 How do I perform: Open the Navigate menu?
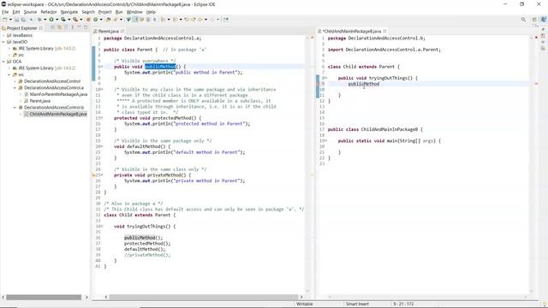coord(69,12)
